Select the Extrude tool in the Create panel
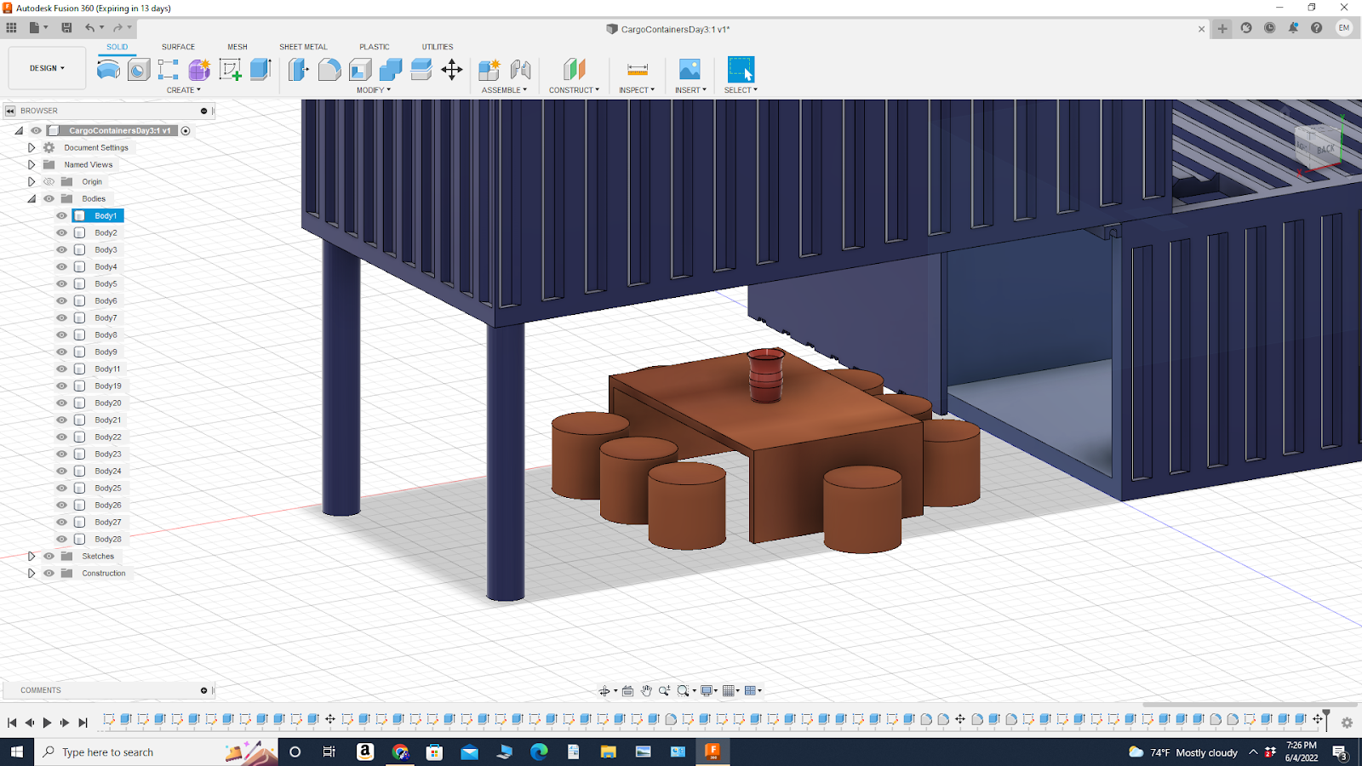 (x=261, y=70)
